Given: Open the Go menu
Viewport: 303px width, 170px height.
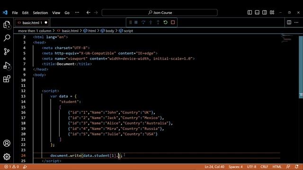Looking at the screenshot, I should point(67,13).
